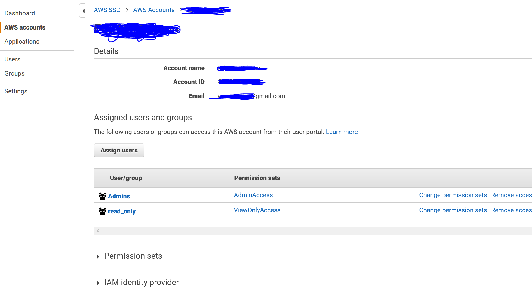Change permission sets for the Admins group
The width and height of the screenshot is (532, 292).
453,195
